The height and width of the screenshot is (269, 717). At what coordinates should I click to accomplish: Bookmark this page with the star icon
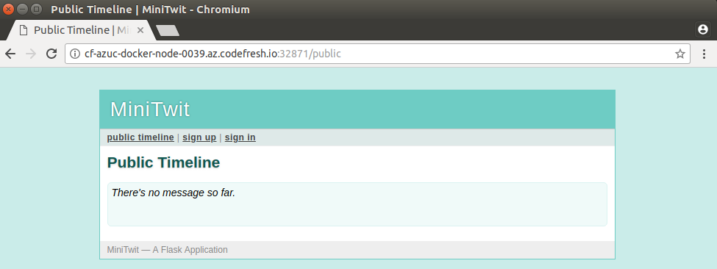pyautogui.click(x=680, y=54)
